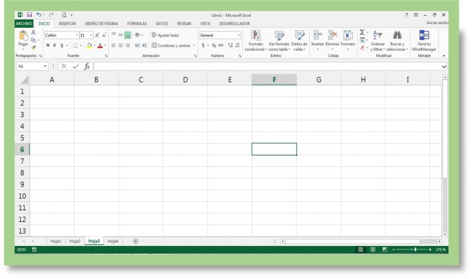This screenshot has width=472, height=279.
Task: Toggle italic with the K button
Action: 54,45
